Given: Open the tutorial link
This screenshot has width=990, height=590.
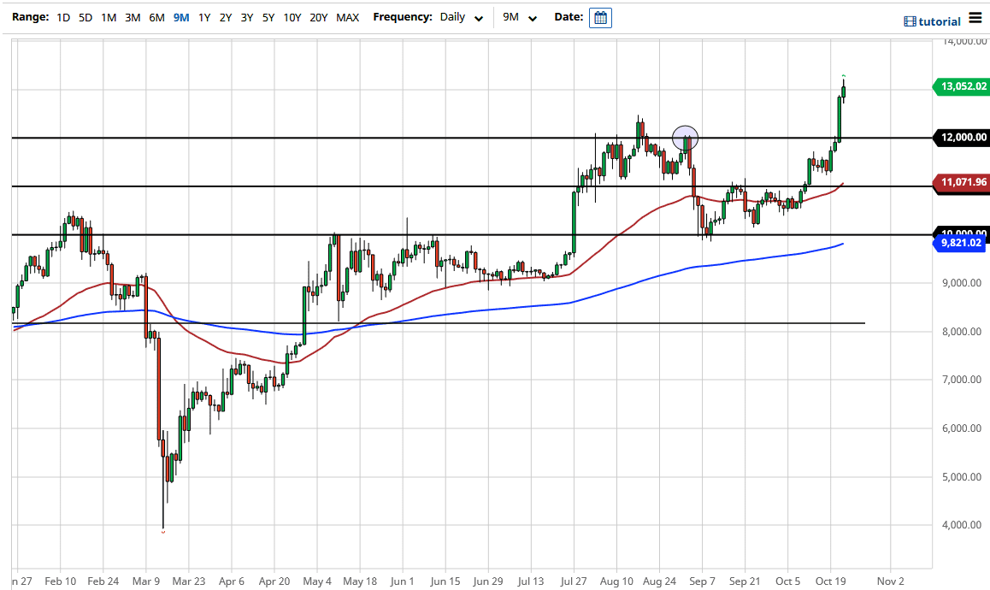Looking at the screenshot, I should pyautogui.click(x=939, y=21).
